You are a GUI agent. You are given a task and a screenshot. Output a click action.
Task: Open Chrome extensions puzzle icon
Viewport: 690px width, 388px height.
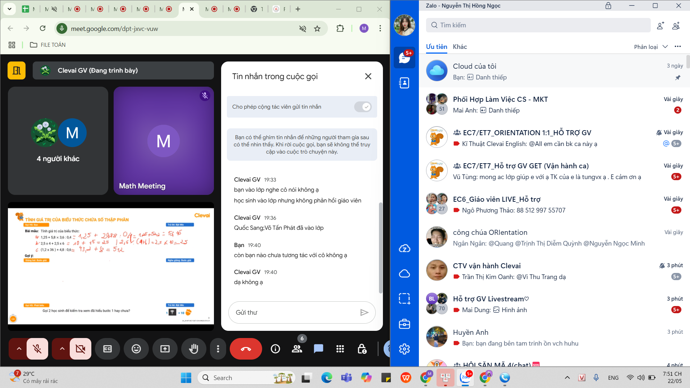(340, 28)
